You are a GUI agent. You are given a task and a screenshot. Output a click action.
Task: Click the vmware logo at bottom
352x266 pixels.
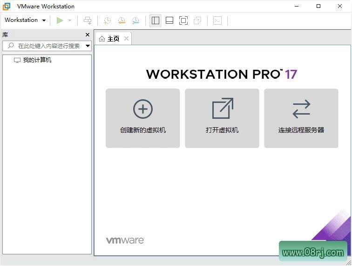coord(125,240)
